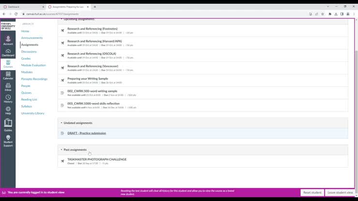Open DRAFT - Practice submission assignment
The image size is (358, 201).
(x=87, y=133)
